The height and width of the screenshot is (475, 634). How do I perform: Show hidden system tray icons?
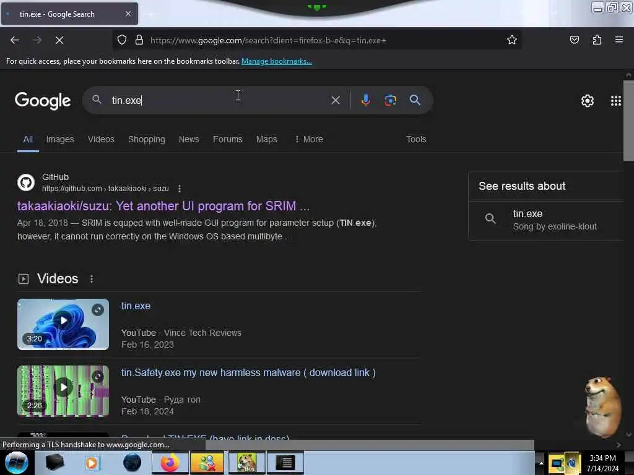pos(541,463)
